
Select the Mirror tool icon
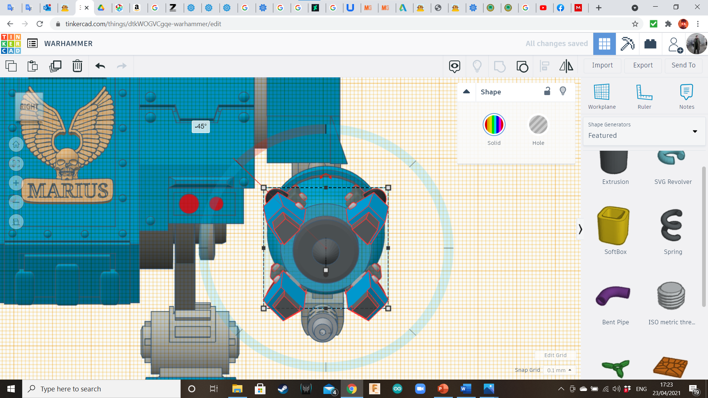[x=566, y=66]
